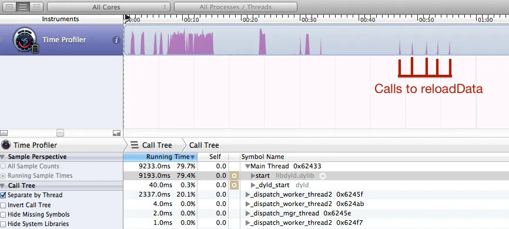Select the Instruments strategy list view button
The width and height of the screenshot is (509, 229).
pyautogui.click(x=23, y=7)
